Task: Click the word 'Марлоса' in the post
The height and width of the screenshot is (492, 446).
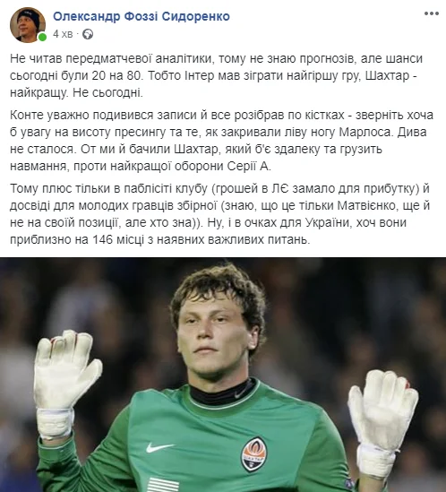Action: click(365, 132)
